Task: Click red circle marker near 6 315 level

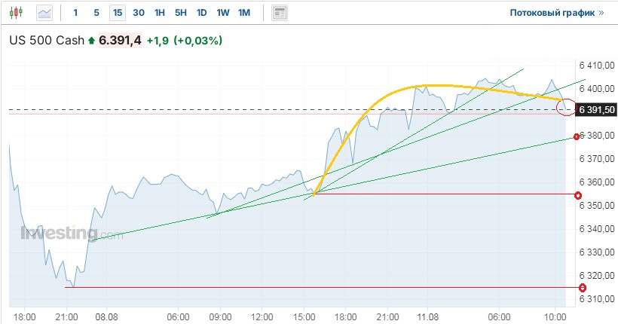Action: tap(583, 287)
